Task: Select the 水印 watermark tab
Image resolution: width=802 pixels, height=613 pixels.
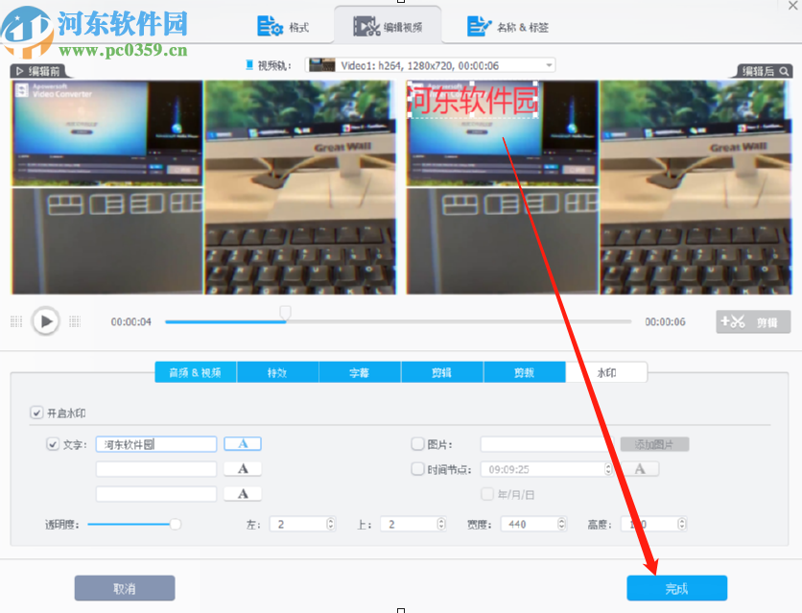Action: tap(606, 373)
